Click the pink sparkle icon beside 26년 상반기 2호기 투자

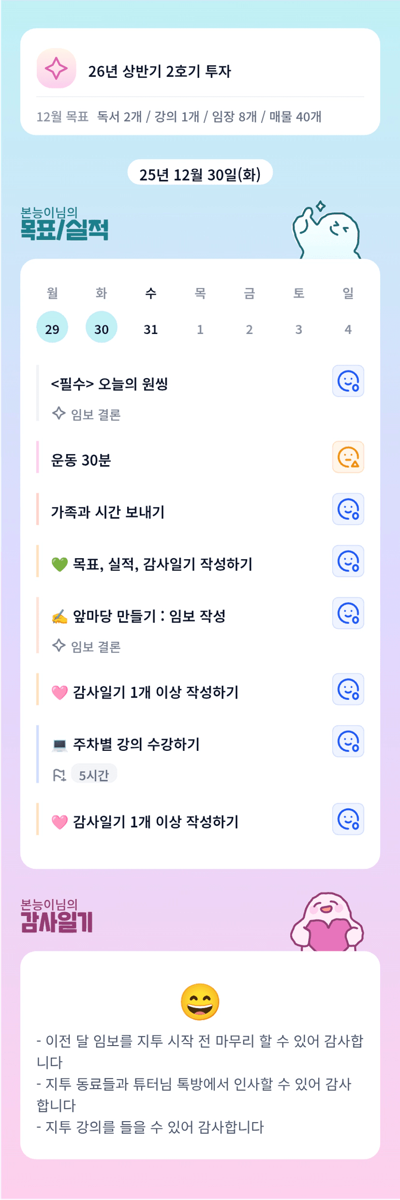click(56, 68)
